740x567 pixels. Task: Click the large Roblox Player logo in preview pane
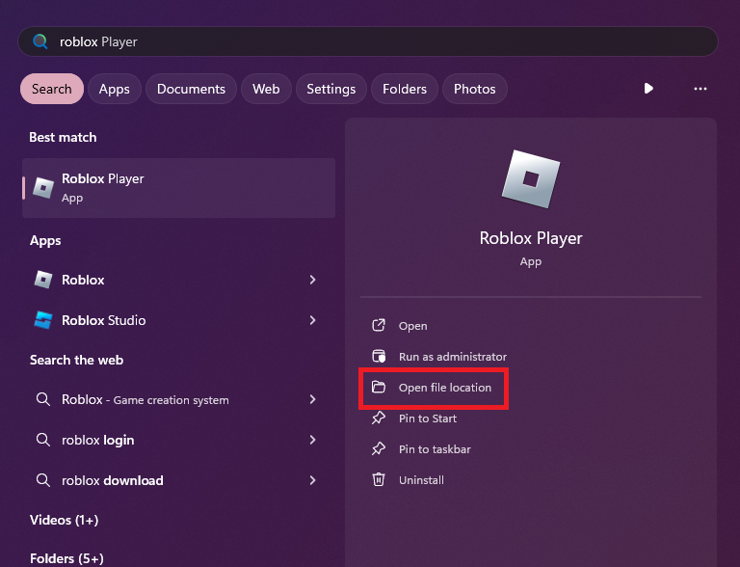click(x=531, y=179)
